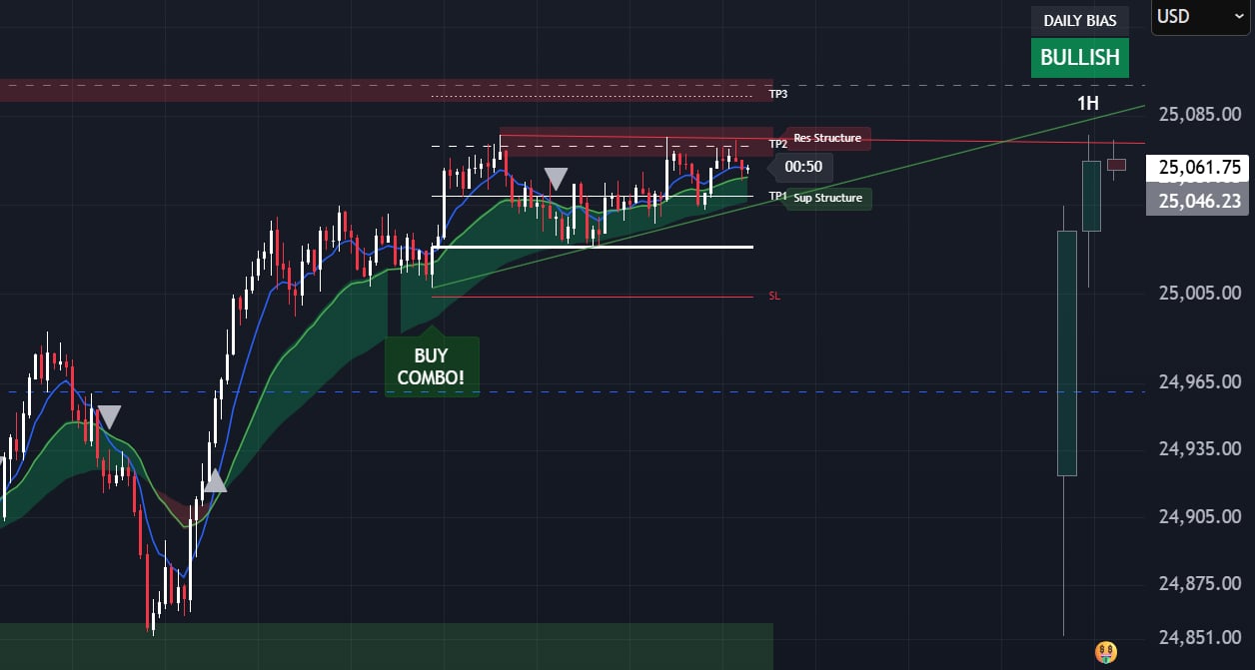Click the down-triangle marker near the TP1 line
This screenshot has width=1255, height=670.
tap(557, 179)
